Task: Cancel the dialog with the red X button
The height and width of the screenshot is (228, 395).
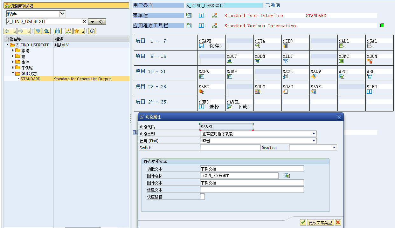Action: click(x=338, y=223)
